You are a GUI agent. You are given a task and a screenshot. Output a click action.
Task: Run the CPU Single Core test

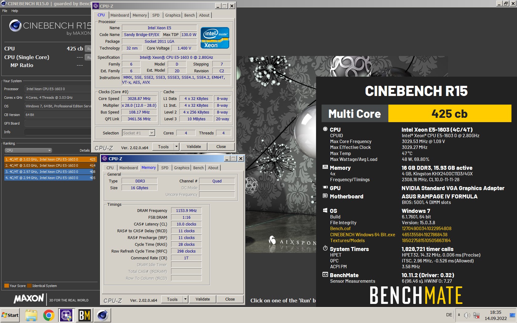tap(88, 57)
